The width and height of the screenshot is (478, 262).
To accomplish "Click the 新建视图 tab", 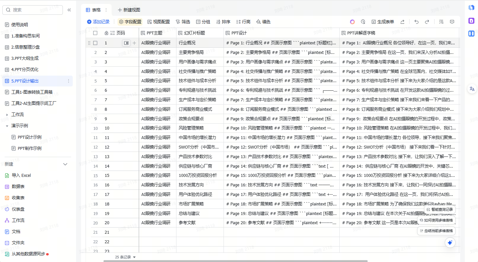I will click(x=129, y=10).
